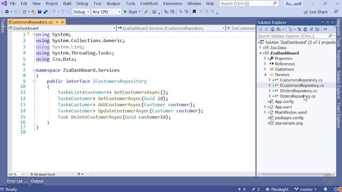
Task: Click the Pluralsight status bar item
Action: point(277,189)
